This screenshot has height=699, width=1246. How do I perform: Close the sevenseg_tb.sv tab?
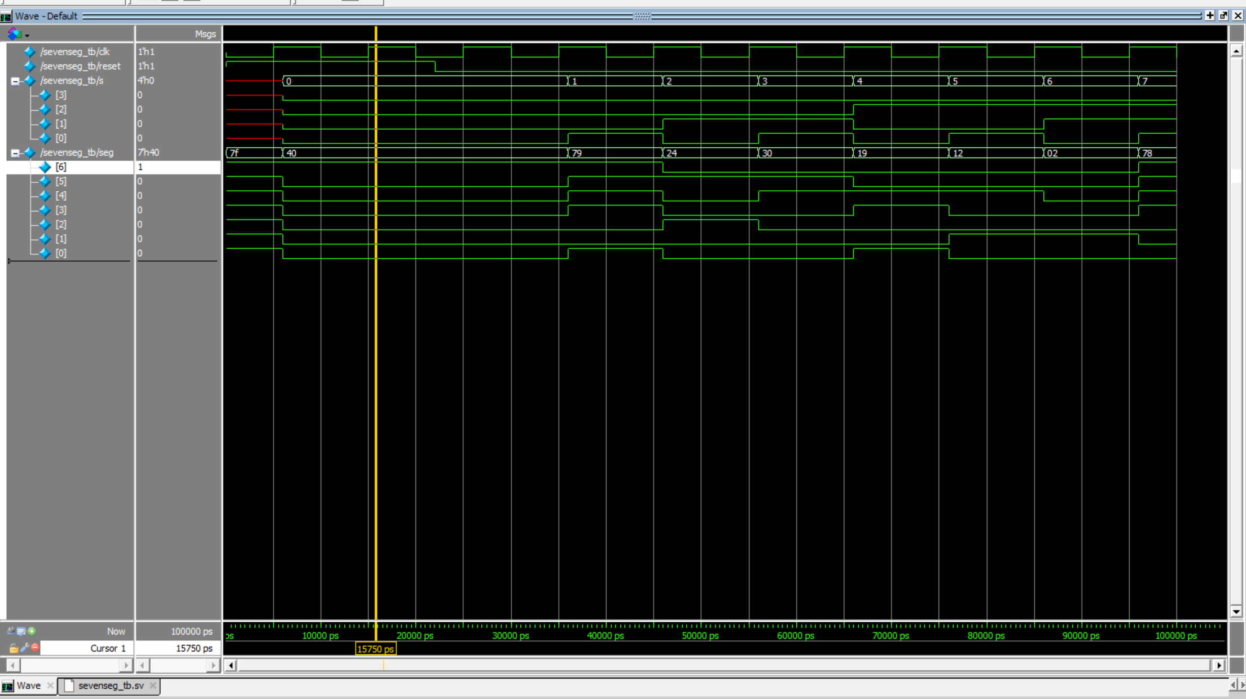[x=152, y=685]
